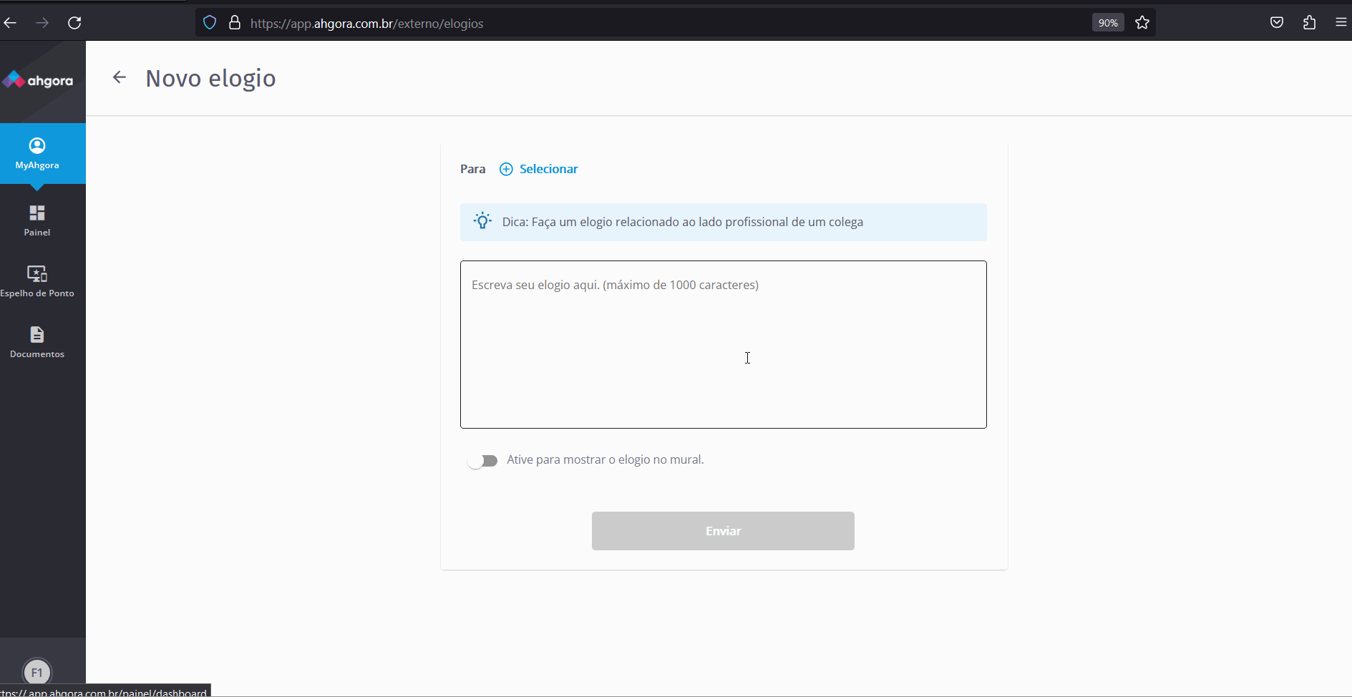The height and width of the screenshot is (697, 1352).
Task: Click the ahgora logo
Action: pos(38,80)
